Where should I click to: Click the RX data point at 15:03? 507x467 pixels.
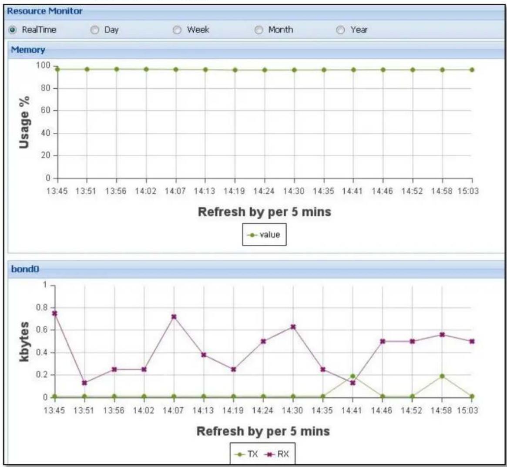coord(472,341)
